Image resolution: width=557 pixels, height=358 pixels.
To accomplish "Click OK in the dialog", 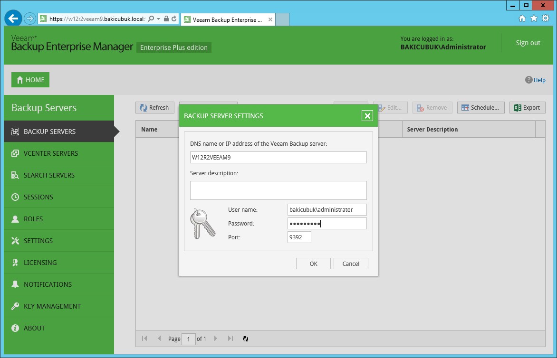I will pos(313,264).
